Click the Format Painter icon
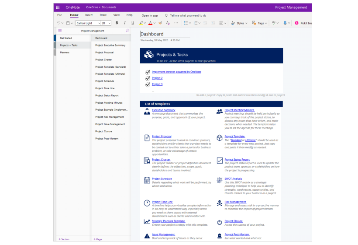Image resolution: width=358 pixels, height=245 pixels. pos(160,23)
